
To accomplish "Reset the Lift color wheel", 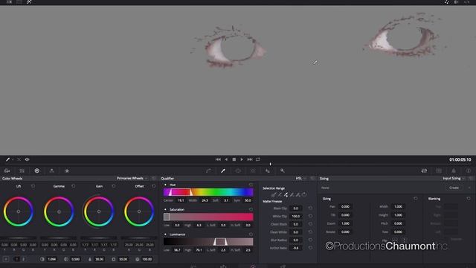I will click(33, 186).
